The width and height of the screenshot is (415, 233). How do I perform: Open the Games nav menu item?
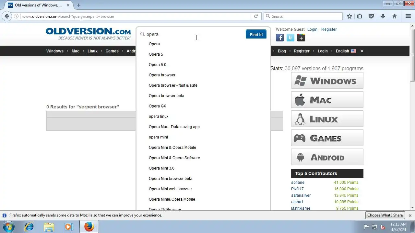pos(112,51)
